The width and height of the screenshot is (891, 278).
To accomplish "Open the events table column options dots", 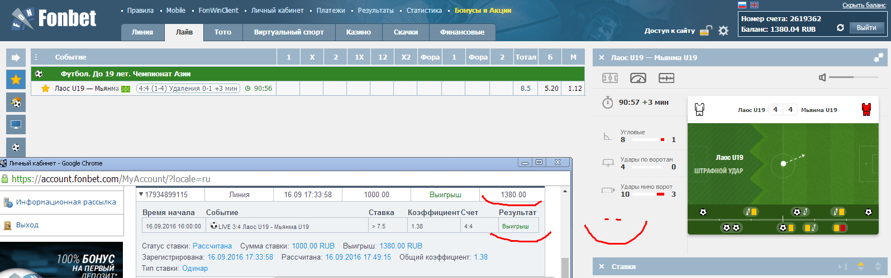I will [x=36, y=57].
